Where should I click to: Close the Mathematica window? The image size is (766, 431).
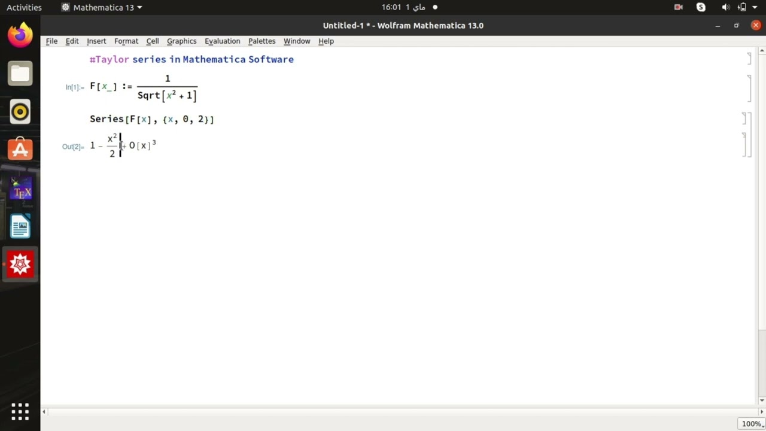756,25
